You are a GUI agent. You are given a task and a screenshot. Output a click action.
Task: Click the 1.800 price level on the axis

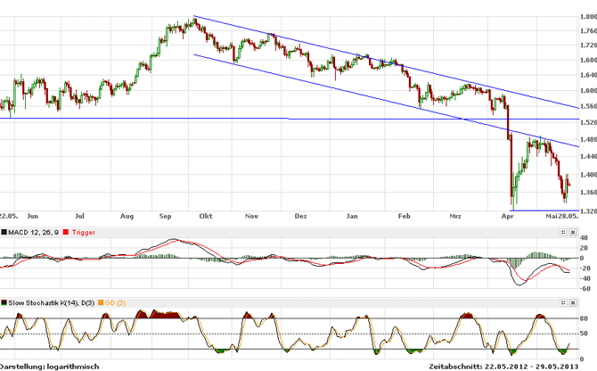point(585,18)
